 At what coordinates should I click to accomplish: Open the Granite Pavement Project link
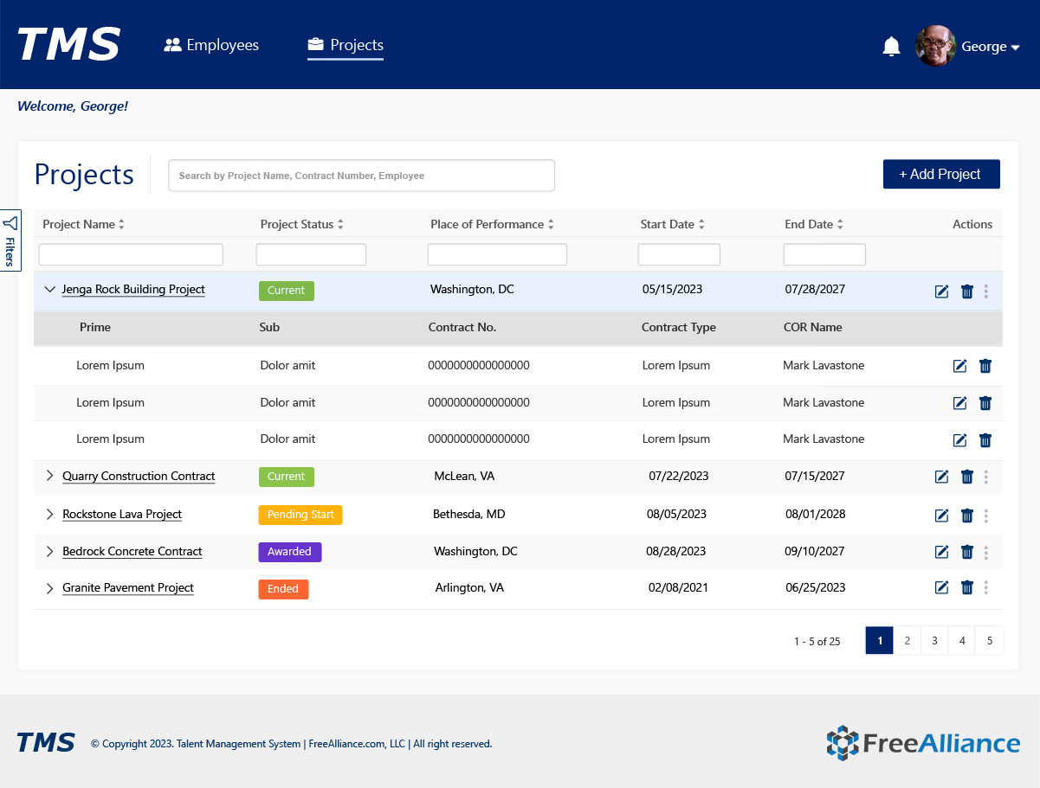128,588
